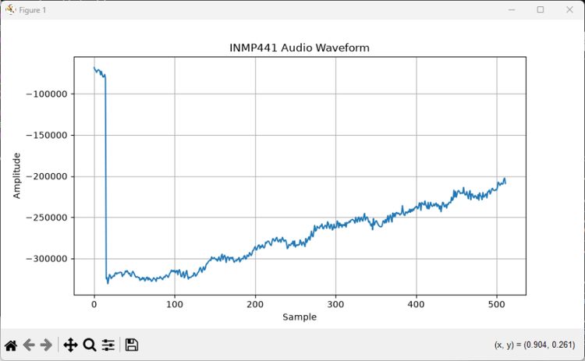585x361 pixels.
Task: Click the matplotlib icon in title bar
Action: tap(10, 9)
